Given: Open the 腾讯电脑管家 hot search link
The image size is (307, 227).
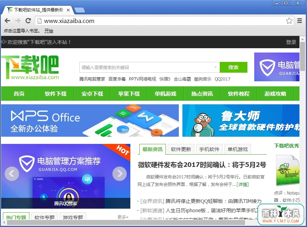Looking at the screenshot, I should (92, 79).
